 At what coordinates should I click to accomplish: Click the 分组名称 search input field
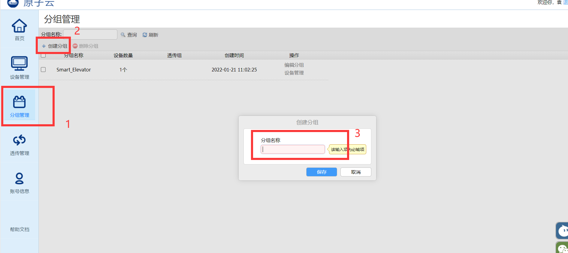pyautogui.click(x=90, y=35)
